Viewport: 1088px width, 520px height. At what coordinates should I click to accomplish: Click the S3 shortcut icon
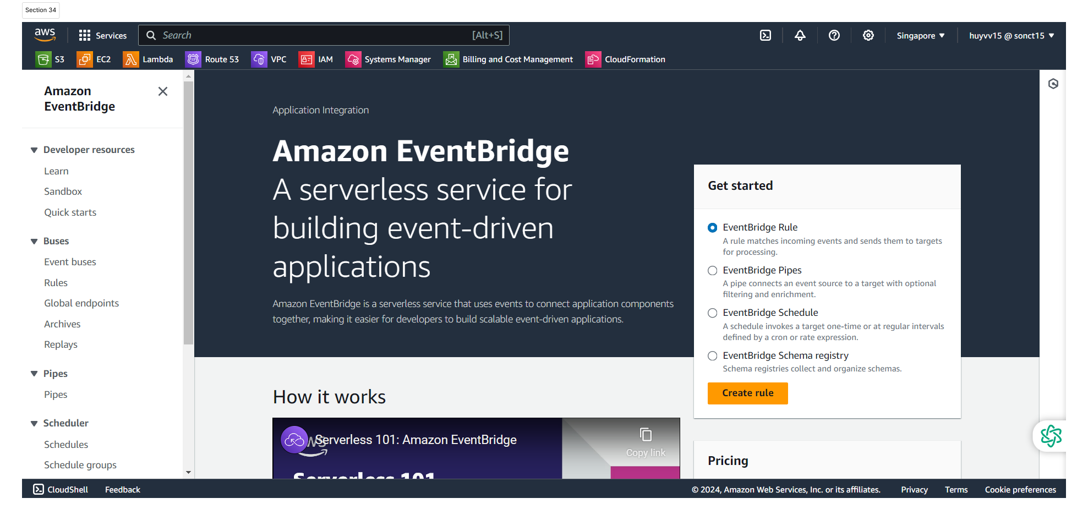[x=43, y=59]
